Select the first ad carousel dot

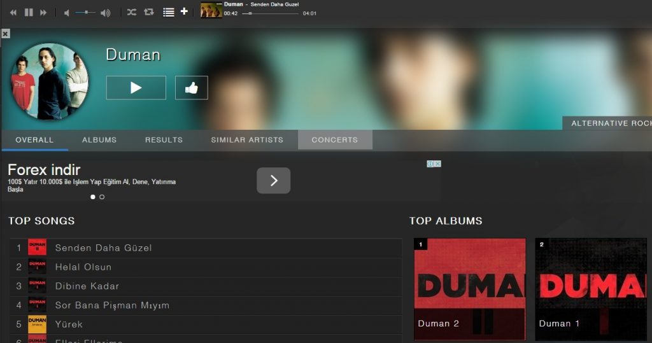(93, 197)
